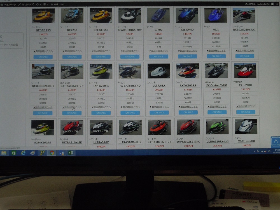Open 製品詳細はこちら for the 140万円 RXT-XaS260

pyautogui.click(x=72, y=108)
